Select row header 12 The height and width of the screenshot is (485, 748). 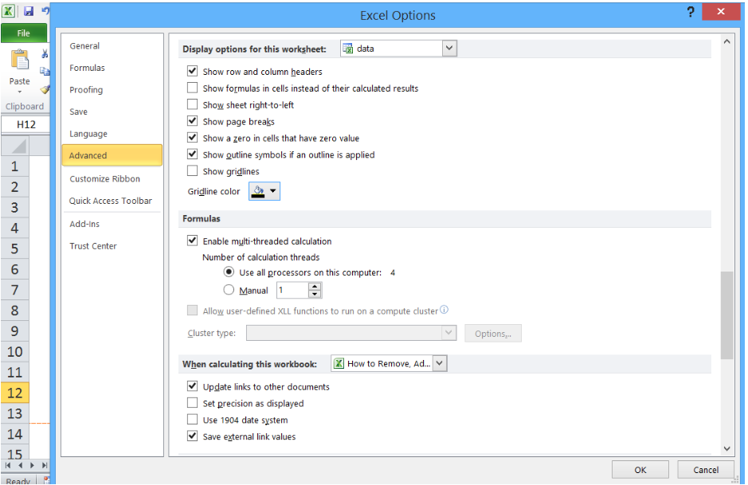coord(15,393)
